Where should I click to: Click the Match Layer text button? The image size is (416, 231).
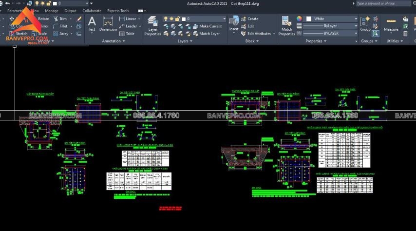209,34
